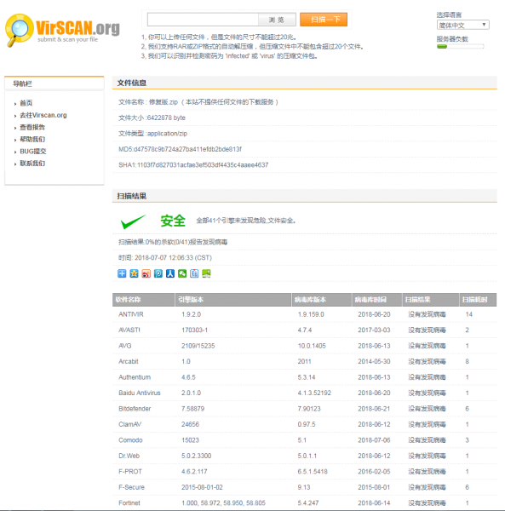The width and height of the screenshot is (505, 511).
Task: Share to Sina Weibo red icon
Action: [146, 273]
